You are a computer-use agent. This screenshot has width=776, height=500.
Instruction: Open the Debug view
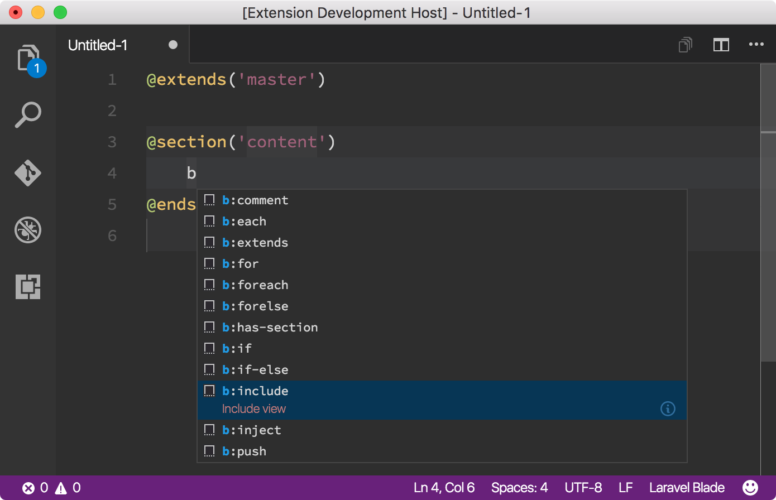coord(28,230)
